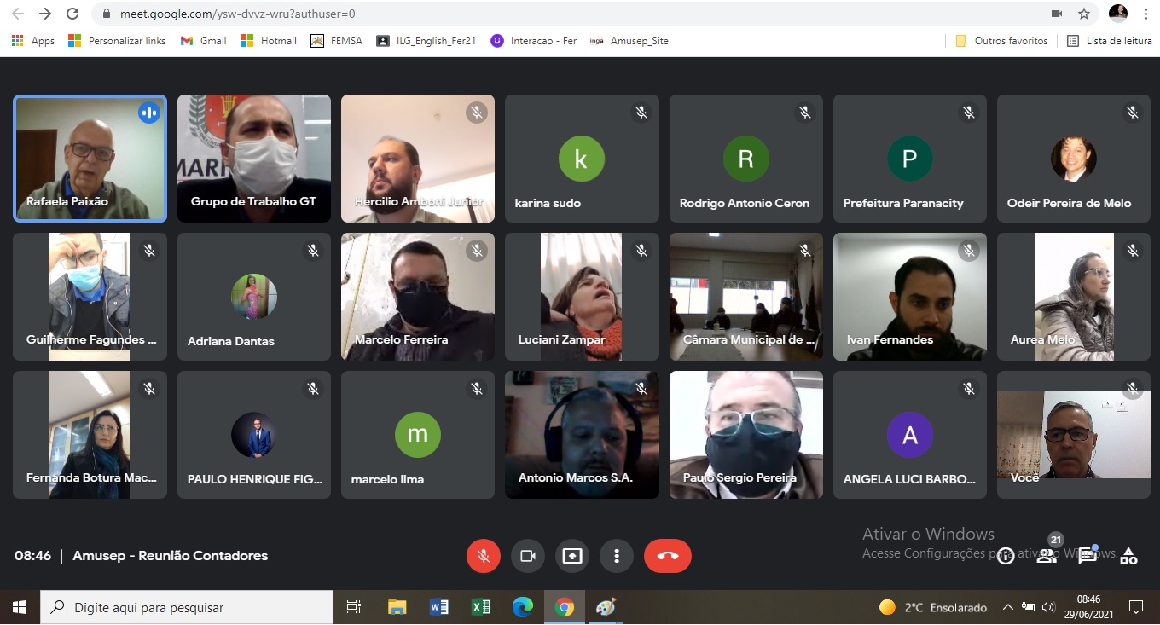The width and height of the screenshot is (1160, 625).
Task: Open the ILG_English_Fer21 bookmark
Action: pyautogui.click(x=426, y=41)
